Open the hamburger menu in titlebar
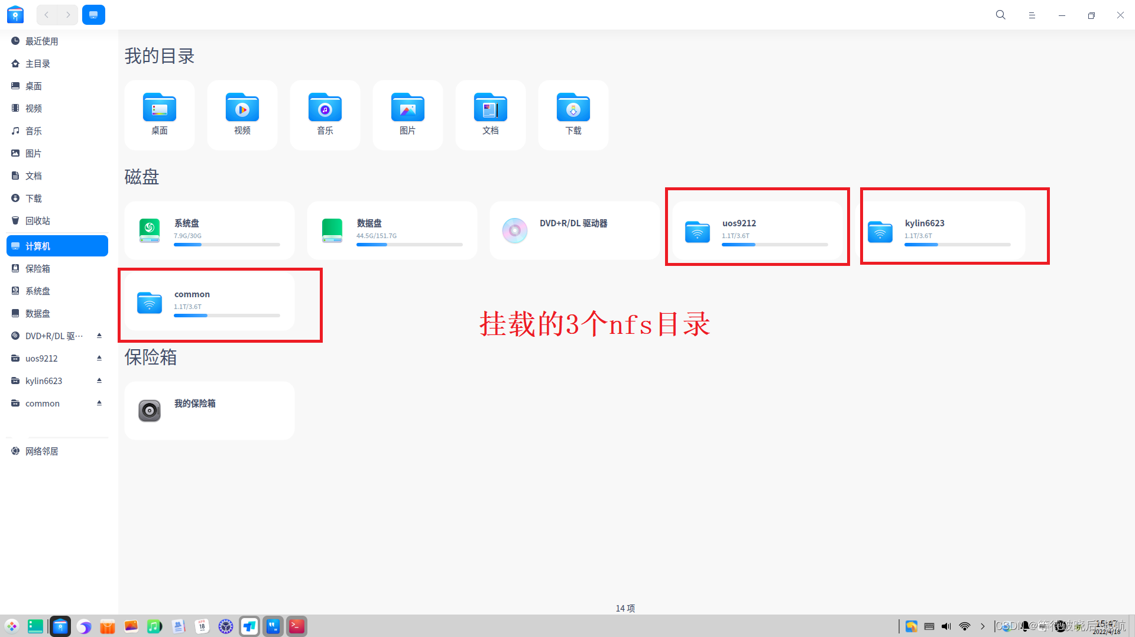Screen dimensions: 1135x637 [1032, 15]
